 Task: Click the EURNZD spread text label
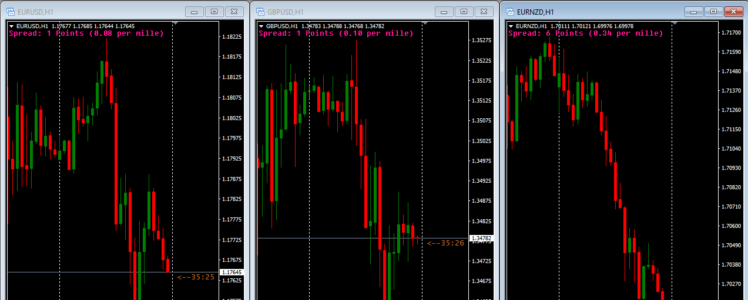pos(585,34)
